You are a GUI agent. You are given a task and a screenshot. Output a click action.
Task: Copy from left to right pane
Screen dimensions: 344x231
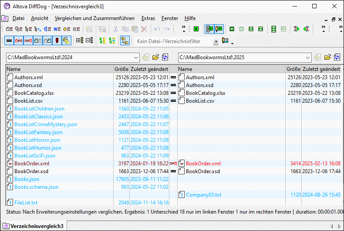(x=297, y=29)
